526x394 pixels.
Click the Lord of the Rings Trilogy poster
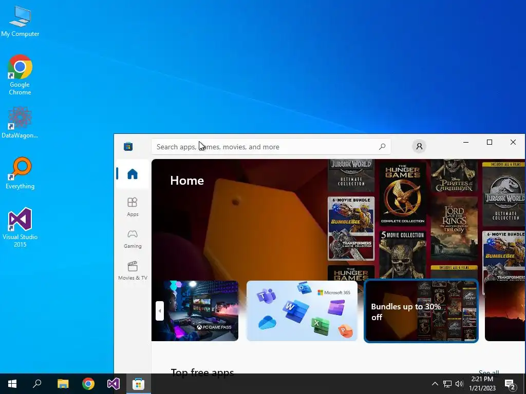point(454,228)
